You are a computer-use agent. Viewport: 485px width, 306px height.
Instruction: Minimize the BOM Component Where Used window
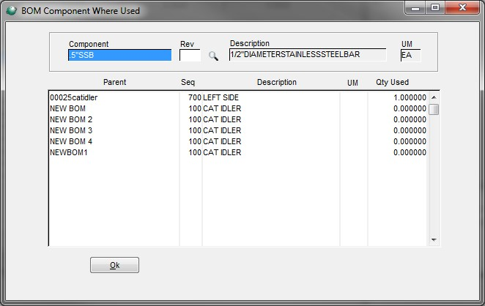tap(415, 8)
